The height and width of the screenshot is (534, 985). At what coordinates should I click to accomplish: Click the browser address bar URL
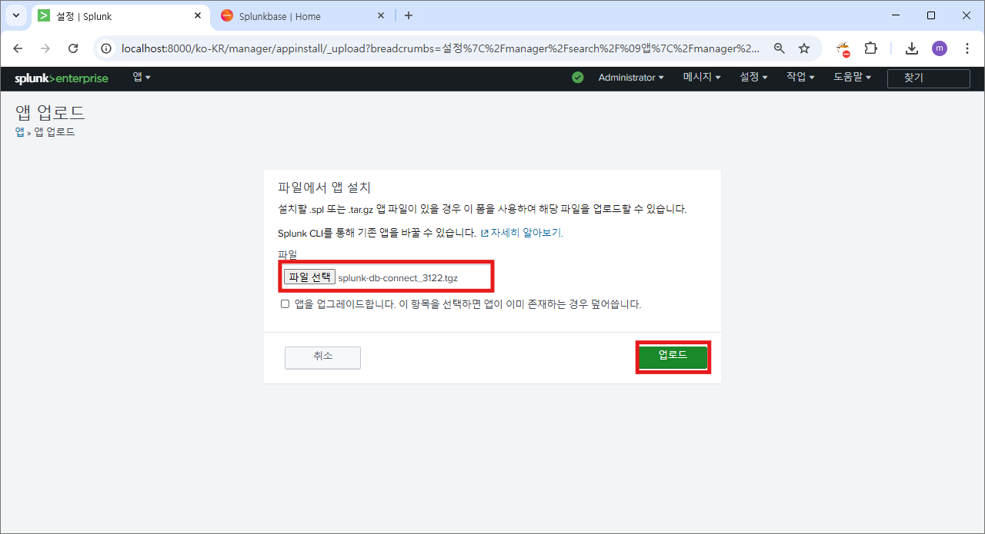pos(440,48)
